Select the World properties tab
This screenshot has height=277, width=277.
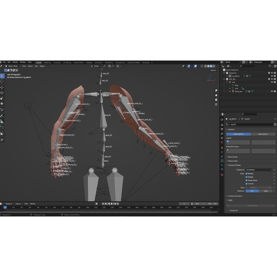pyautogui.click(x=222, y=142)
